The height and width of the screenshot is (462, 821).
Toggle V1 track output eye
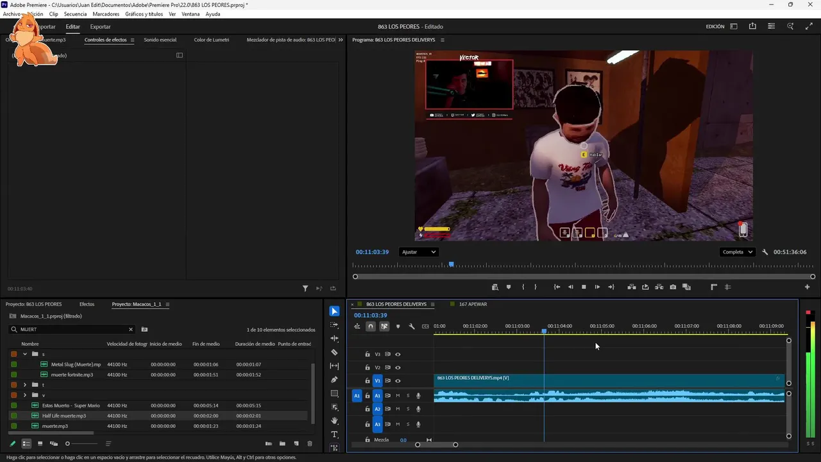point(398,381)
